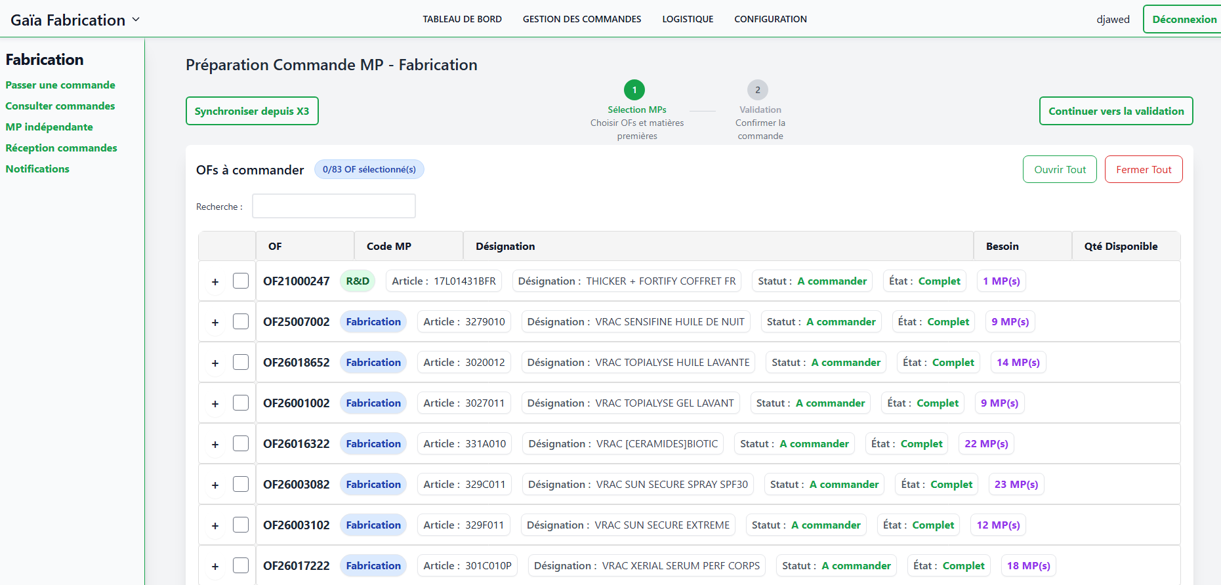Image resolution: width=1221 pixels, height=585 pixels.
Task: Tick checkbox for OF26003102
Action: pyautogui.click(x=241, y=525)
